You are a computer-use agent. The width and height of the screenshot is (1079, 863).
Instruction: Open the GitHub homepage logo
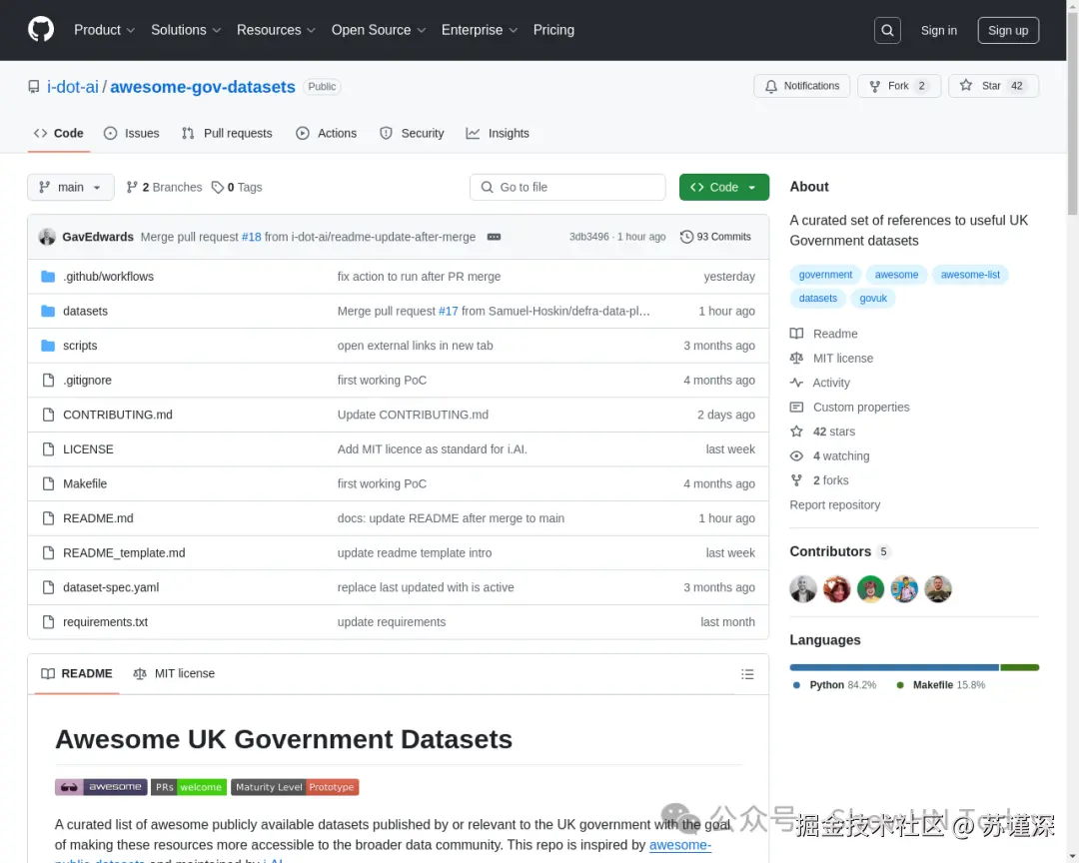41,30
